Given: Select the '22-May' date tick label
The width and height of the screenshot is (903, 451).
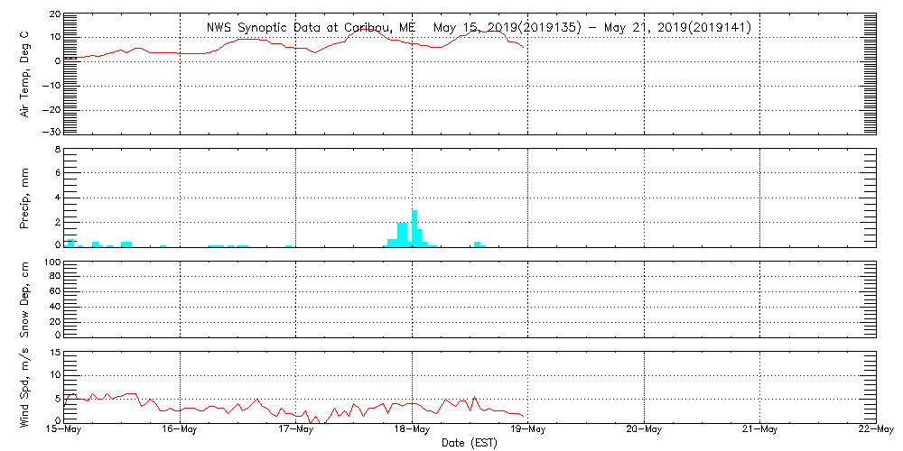Looking at the screenshot, I should (x=876, y=429).
